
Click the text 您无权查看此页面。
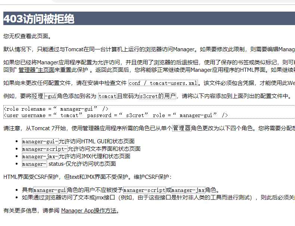(x=28, y=36)
